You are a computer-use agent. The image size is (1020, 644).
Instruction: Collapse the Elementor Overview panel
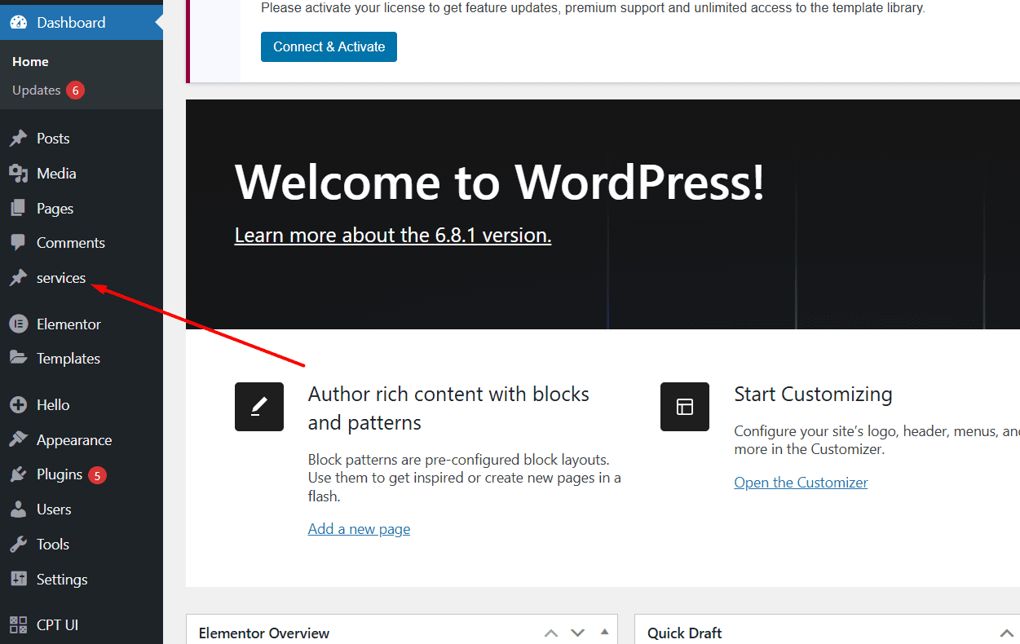(604, 632)
